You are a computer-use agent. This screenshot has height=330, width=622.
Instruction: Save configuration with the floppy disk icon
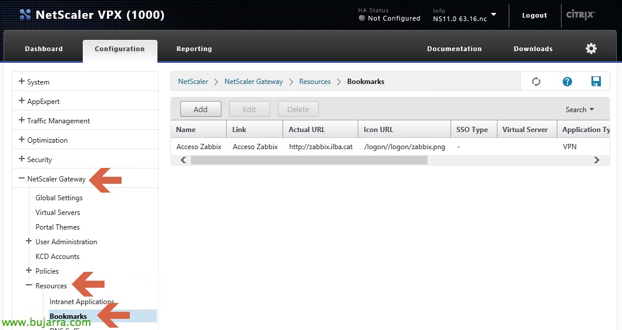[596, 81]
